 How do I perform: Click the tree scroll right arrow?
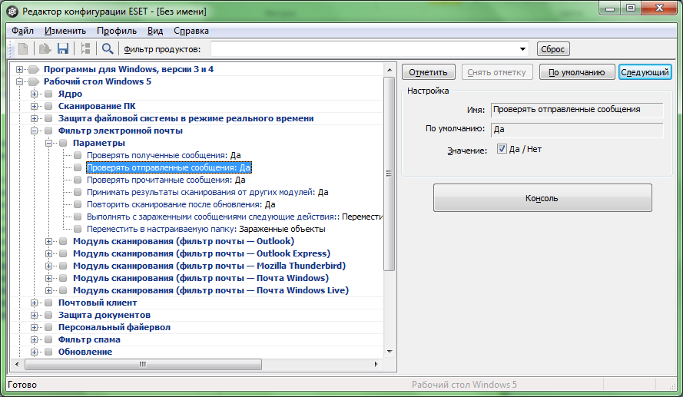click(x=376, y=364)
